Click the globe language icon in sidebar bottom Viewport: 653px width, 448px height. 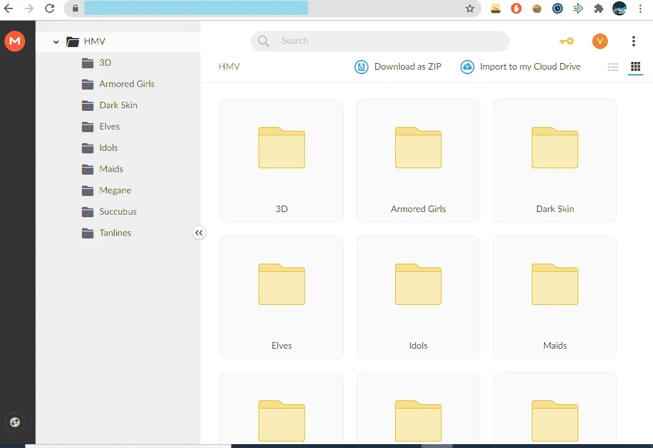click(15, 422)
